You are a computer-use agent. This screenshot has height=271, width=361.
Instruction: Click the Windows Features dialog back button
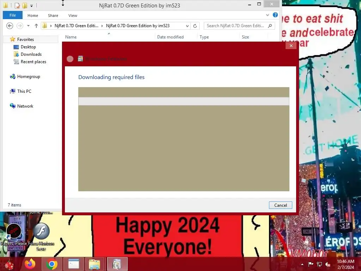(70, 59)
